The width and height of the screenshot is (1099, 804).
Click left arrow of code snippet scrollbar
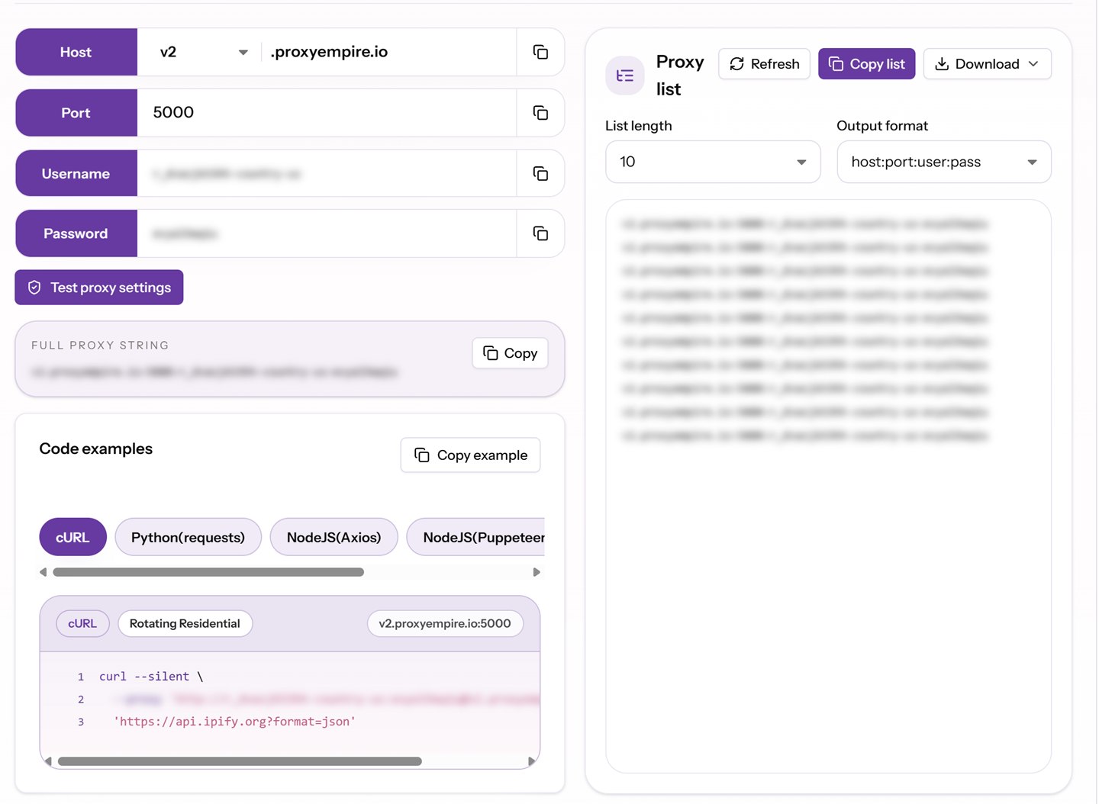[x=48, y=761]
